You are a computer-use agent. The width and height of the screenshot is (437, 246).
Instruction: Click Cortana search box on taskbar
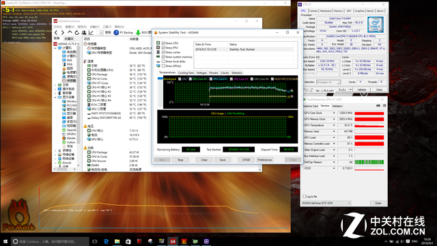coord(50,241)
